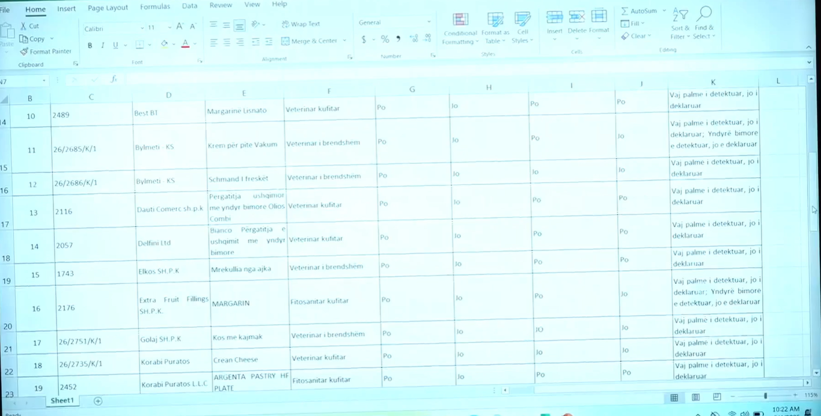821x416 pixels.
Task: Open the font size 11 dropdown
Action: point(169,28)
